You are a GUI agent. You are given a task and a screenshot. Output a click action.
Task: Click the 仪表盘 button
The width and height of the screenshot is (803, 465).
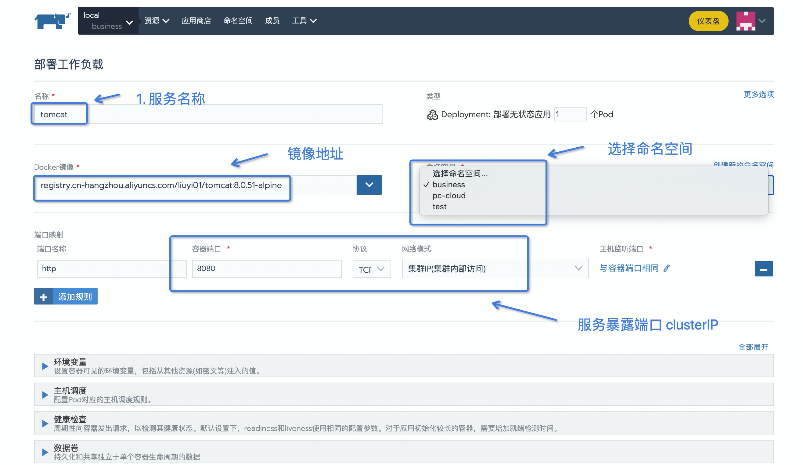click(x=708, y=21)
